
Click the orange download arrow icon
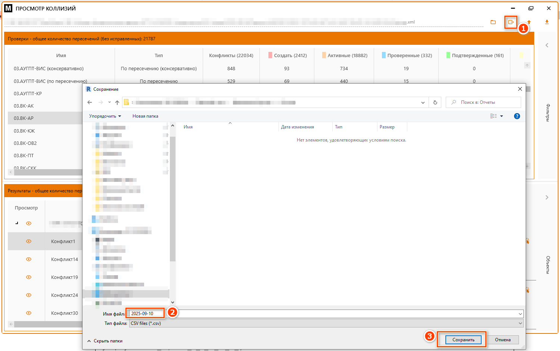(547, 22)
